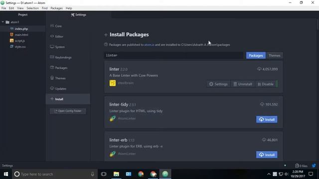The height and width of the screenshot is (179, 319).
Task: Open the linter-erb package title
Action: [118, 140]
